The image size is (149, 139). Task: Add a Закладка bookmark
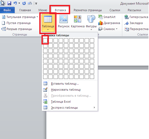[133, 23]
